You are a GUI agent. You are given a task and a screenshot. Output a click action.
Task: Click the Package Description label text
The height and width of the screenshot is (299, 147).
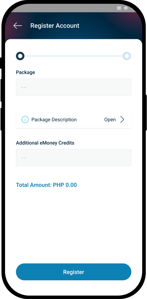pos(54,120)
